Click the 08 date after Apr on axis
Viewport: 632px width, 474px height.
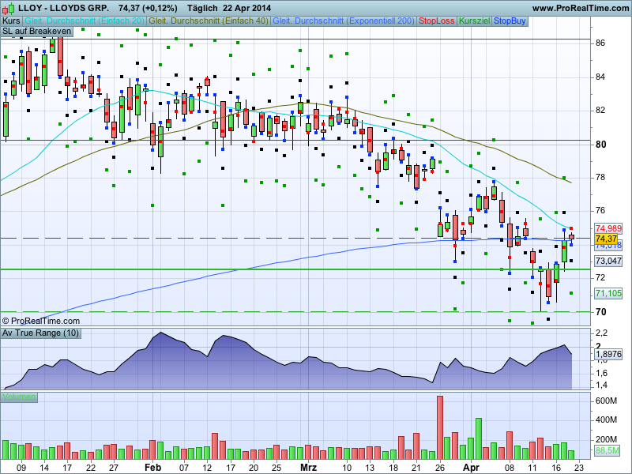(x=510, y=468)
